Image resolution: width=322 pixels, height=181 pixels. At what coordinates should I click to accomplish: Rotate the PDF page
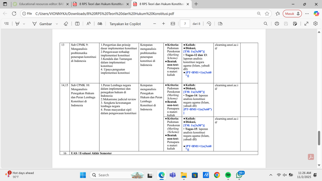tap(209, 24)
